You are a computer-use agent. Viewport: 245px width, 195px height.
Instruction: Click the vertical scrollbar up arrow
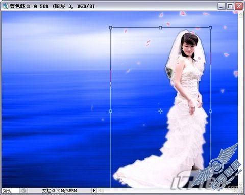click(x=240, y=15)
